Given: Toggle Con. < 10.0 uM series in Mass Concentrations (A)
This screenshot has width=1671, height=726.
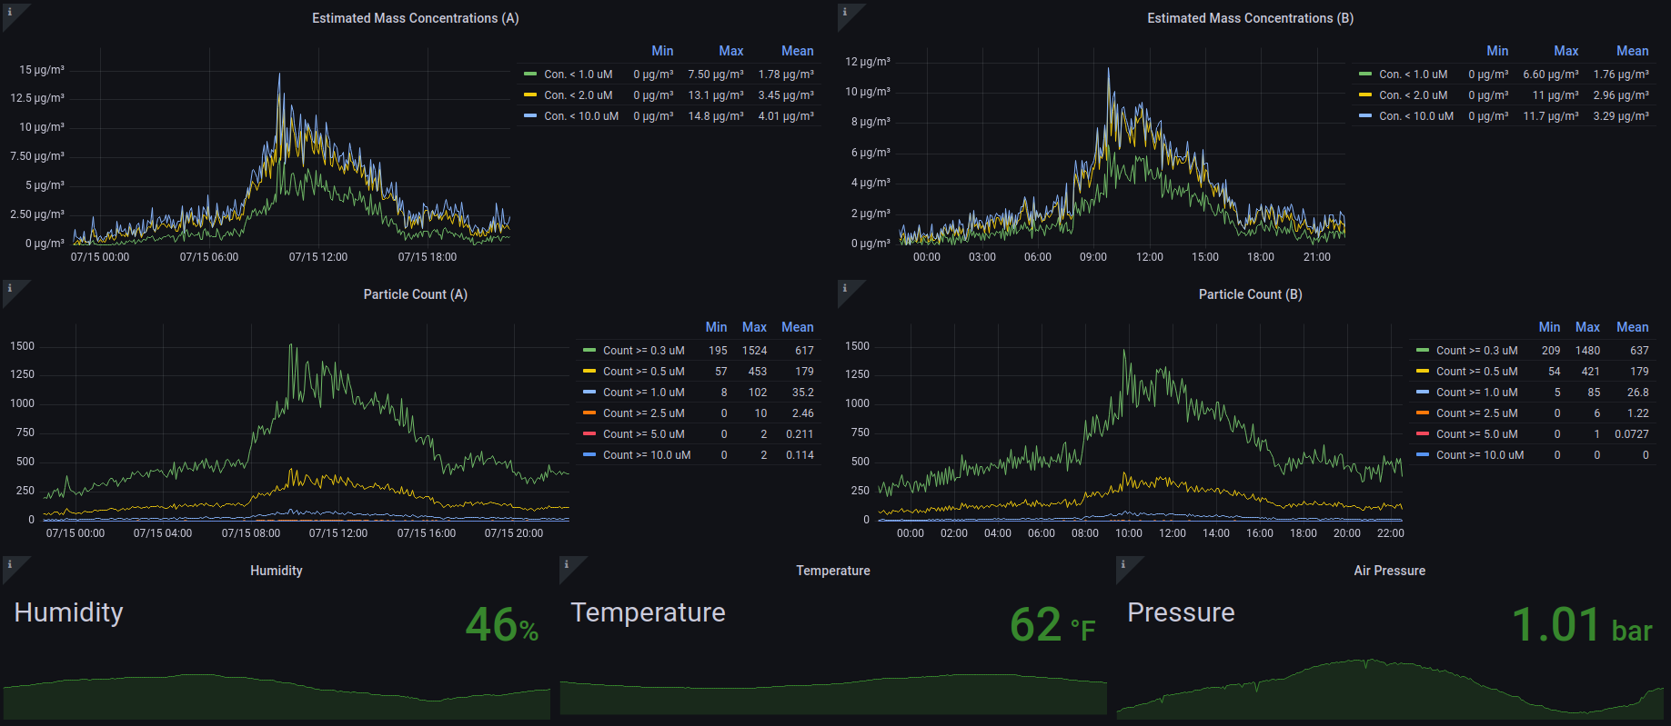Looking at the screenshot, I should (581, 116).
